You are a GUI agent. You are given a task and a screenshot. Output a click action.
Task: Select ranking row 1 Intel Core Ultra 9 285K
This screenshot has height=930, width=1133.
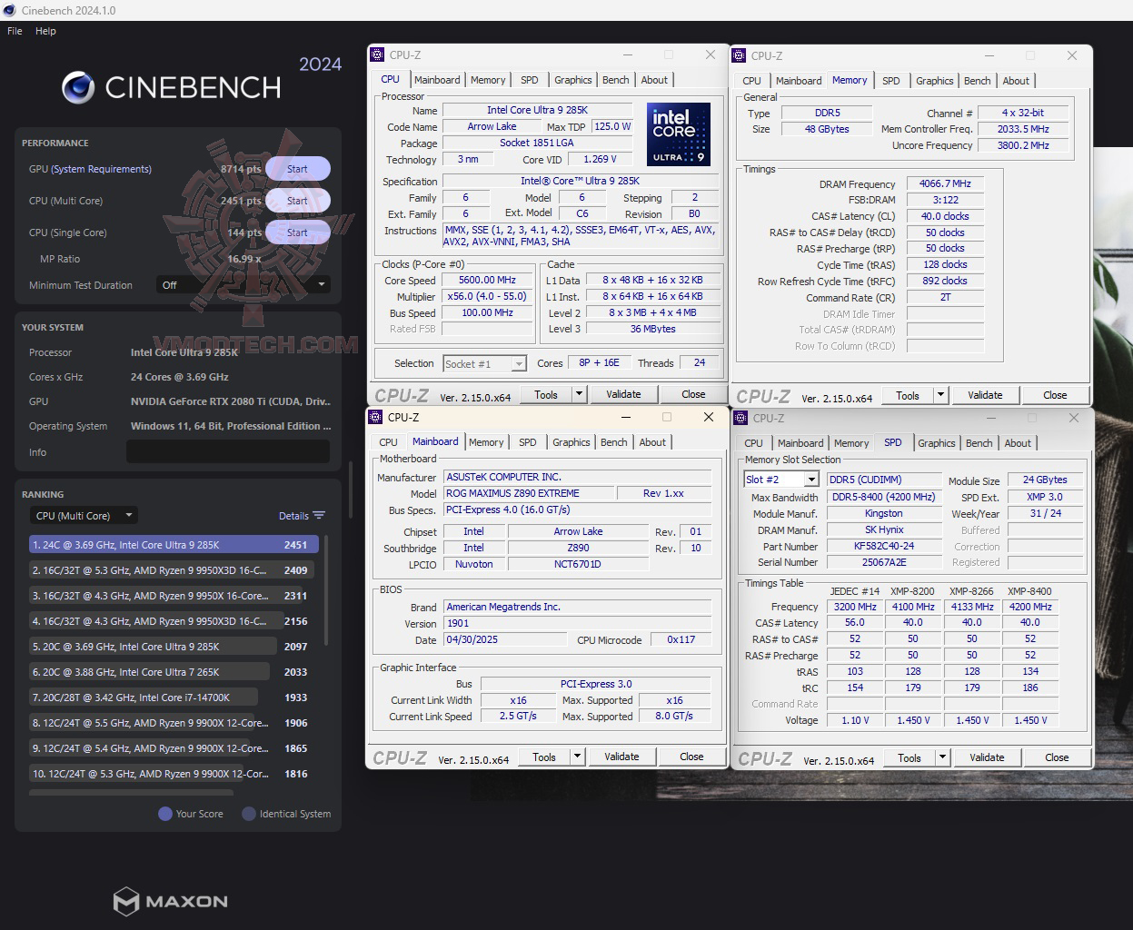coord(174,545)
